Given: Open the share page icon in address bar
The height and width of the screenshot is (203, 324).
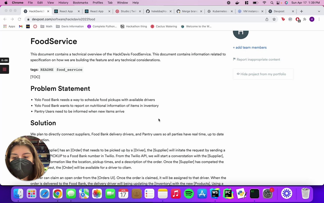Looking at the screenshot, I should pos(267,19).
